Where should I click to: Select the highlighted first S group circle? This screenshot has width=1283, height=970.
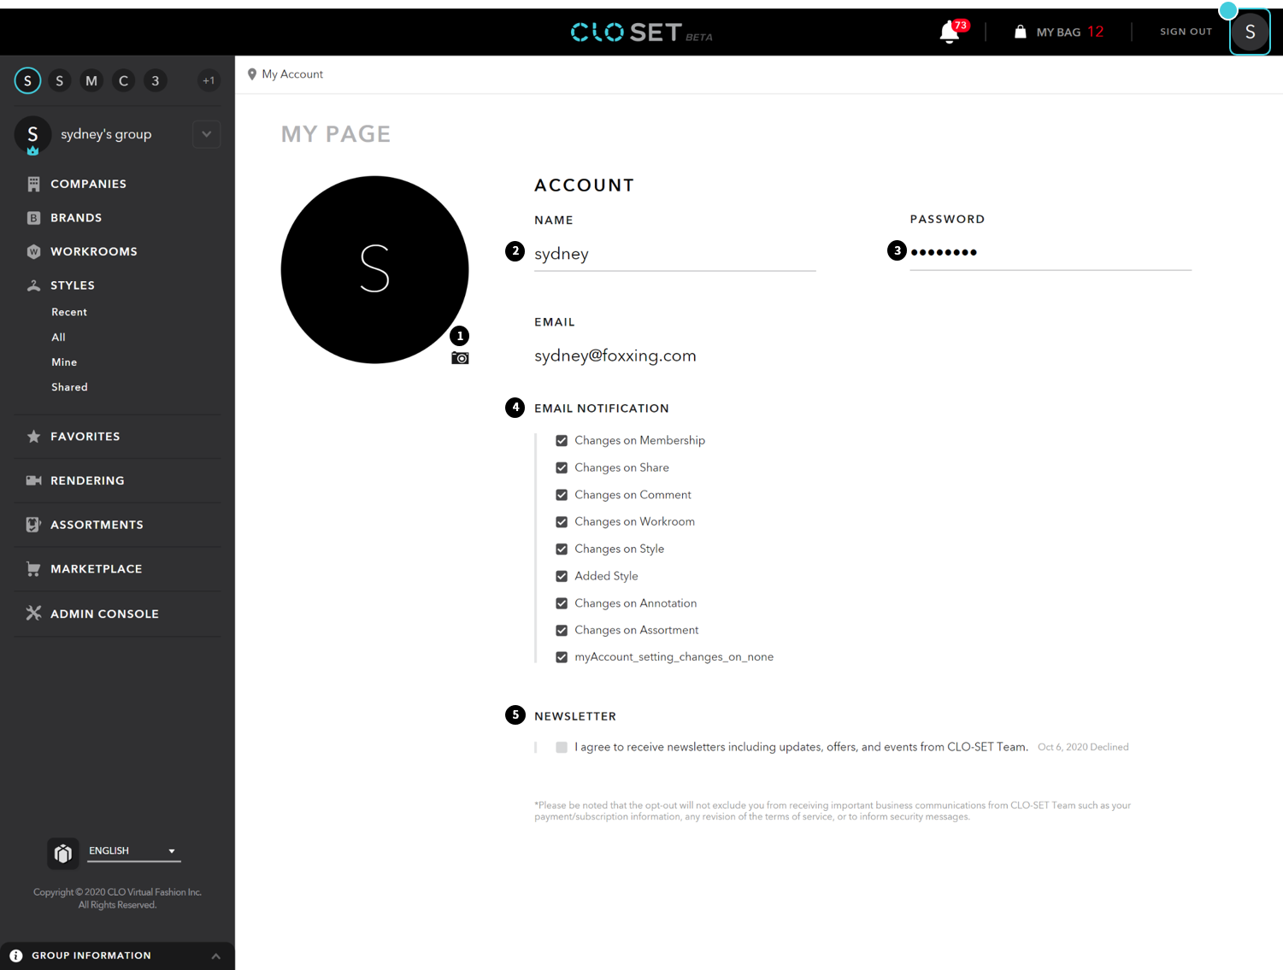27,80
